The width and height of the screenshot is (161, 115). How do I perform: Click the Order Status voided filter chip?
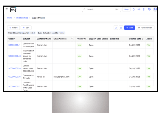click(x=21, y=33)
